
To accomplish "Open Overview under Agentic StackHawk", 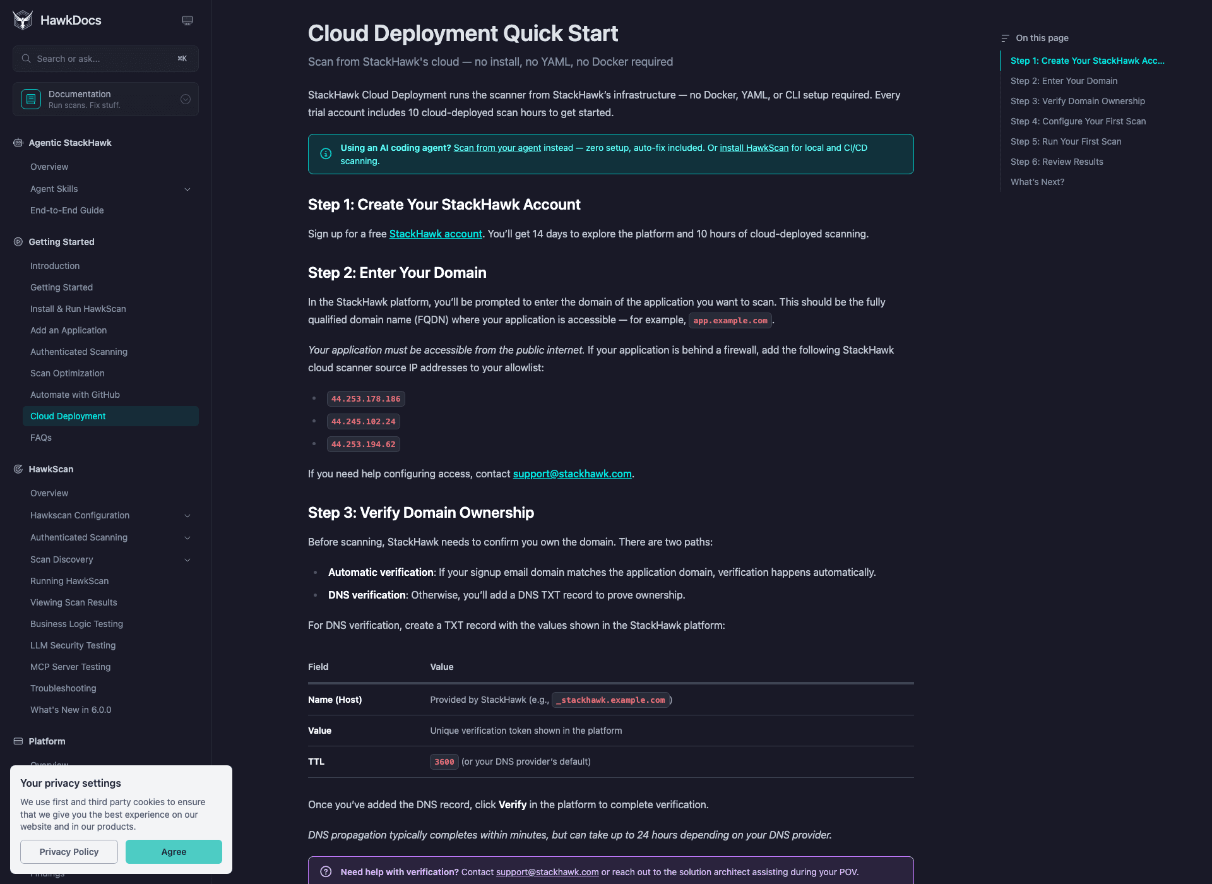I will click(x=49, y=167).
